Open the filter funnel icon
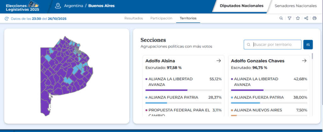 pyautogui.click(x=289, y=18)
